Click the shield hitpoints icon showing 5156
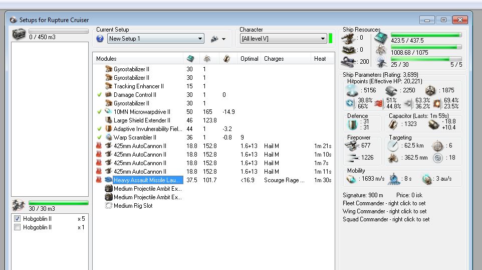 (351, 90)
